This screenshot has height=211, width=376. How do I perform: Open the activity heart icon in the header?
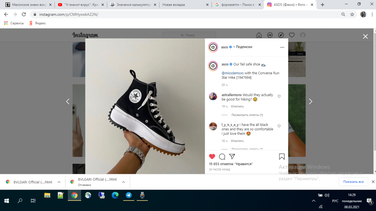point(292,35)
